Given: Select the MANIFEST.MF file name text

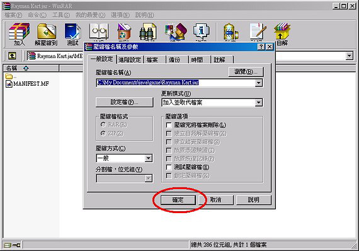Looking at the screenshot, I should tap(31, 84).
